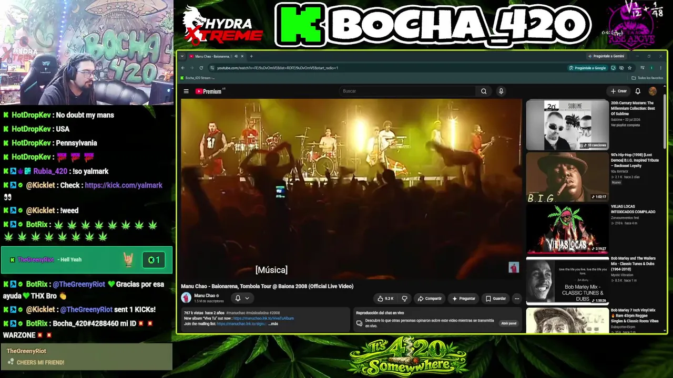The width and height of the screenshot is (673, 378).
Task: Go back in the Chrome browser
Action: pos(183,68)
